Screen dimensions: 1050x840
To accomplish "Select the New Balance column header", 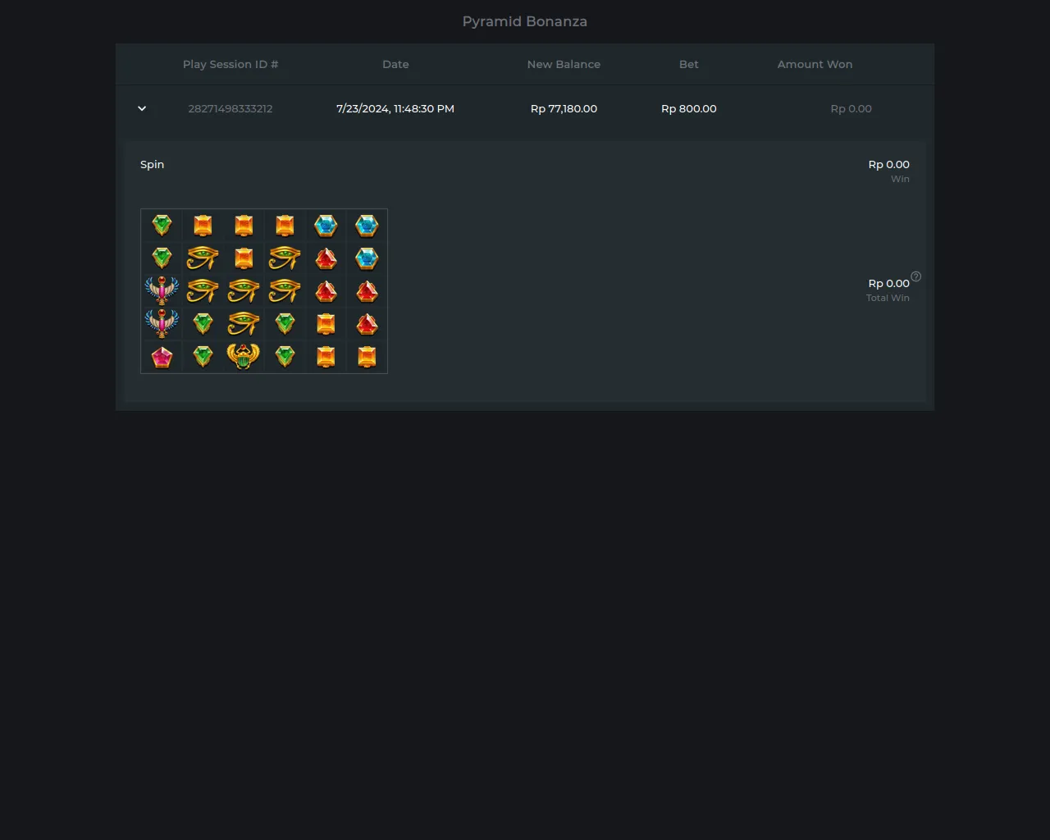I will point(564,64).
